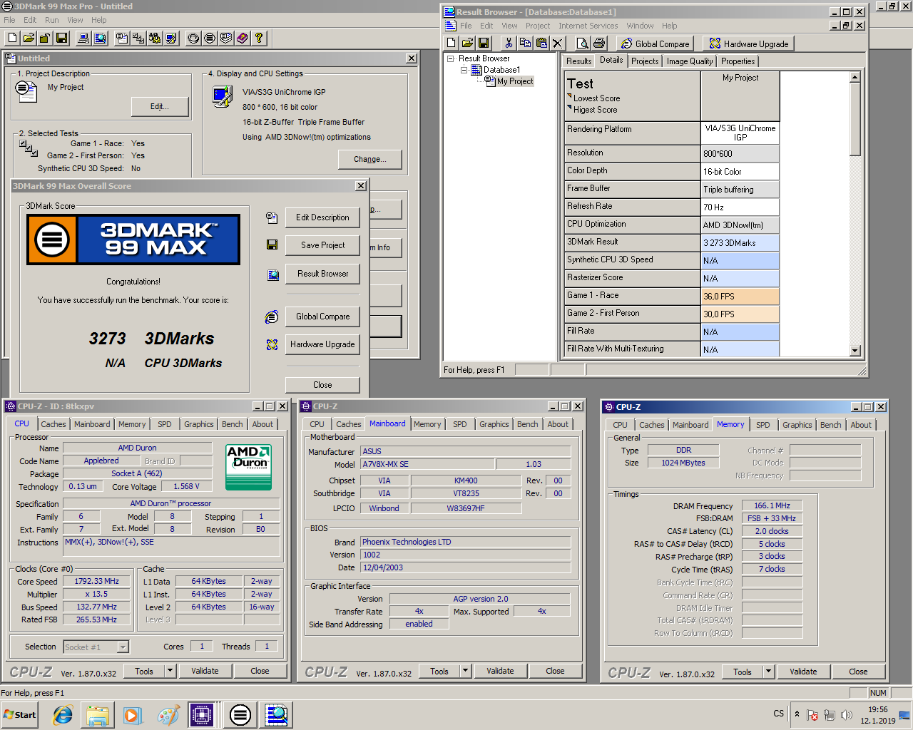Click the Open folder icon in Result Browser toolbar
The width and height of the screenshot is (913, 730).
pyautogui.click(x=467, y=43)
